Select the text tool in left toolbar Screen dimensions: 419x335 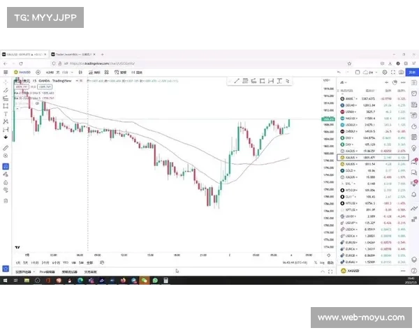tap(6, 114)
